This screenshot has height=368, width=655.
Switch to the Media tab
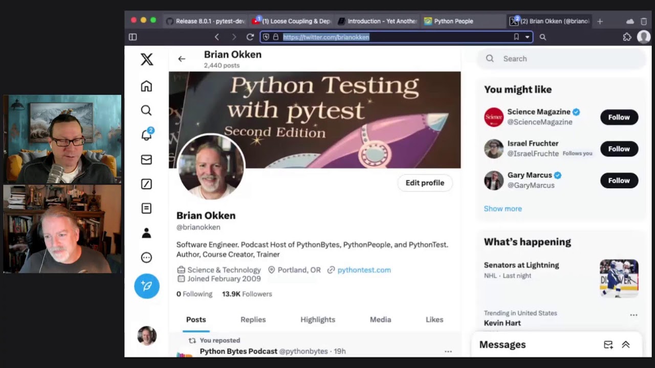(380, 319)
